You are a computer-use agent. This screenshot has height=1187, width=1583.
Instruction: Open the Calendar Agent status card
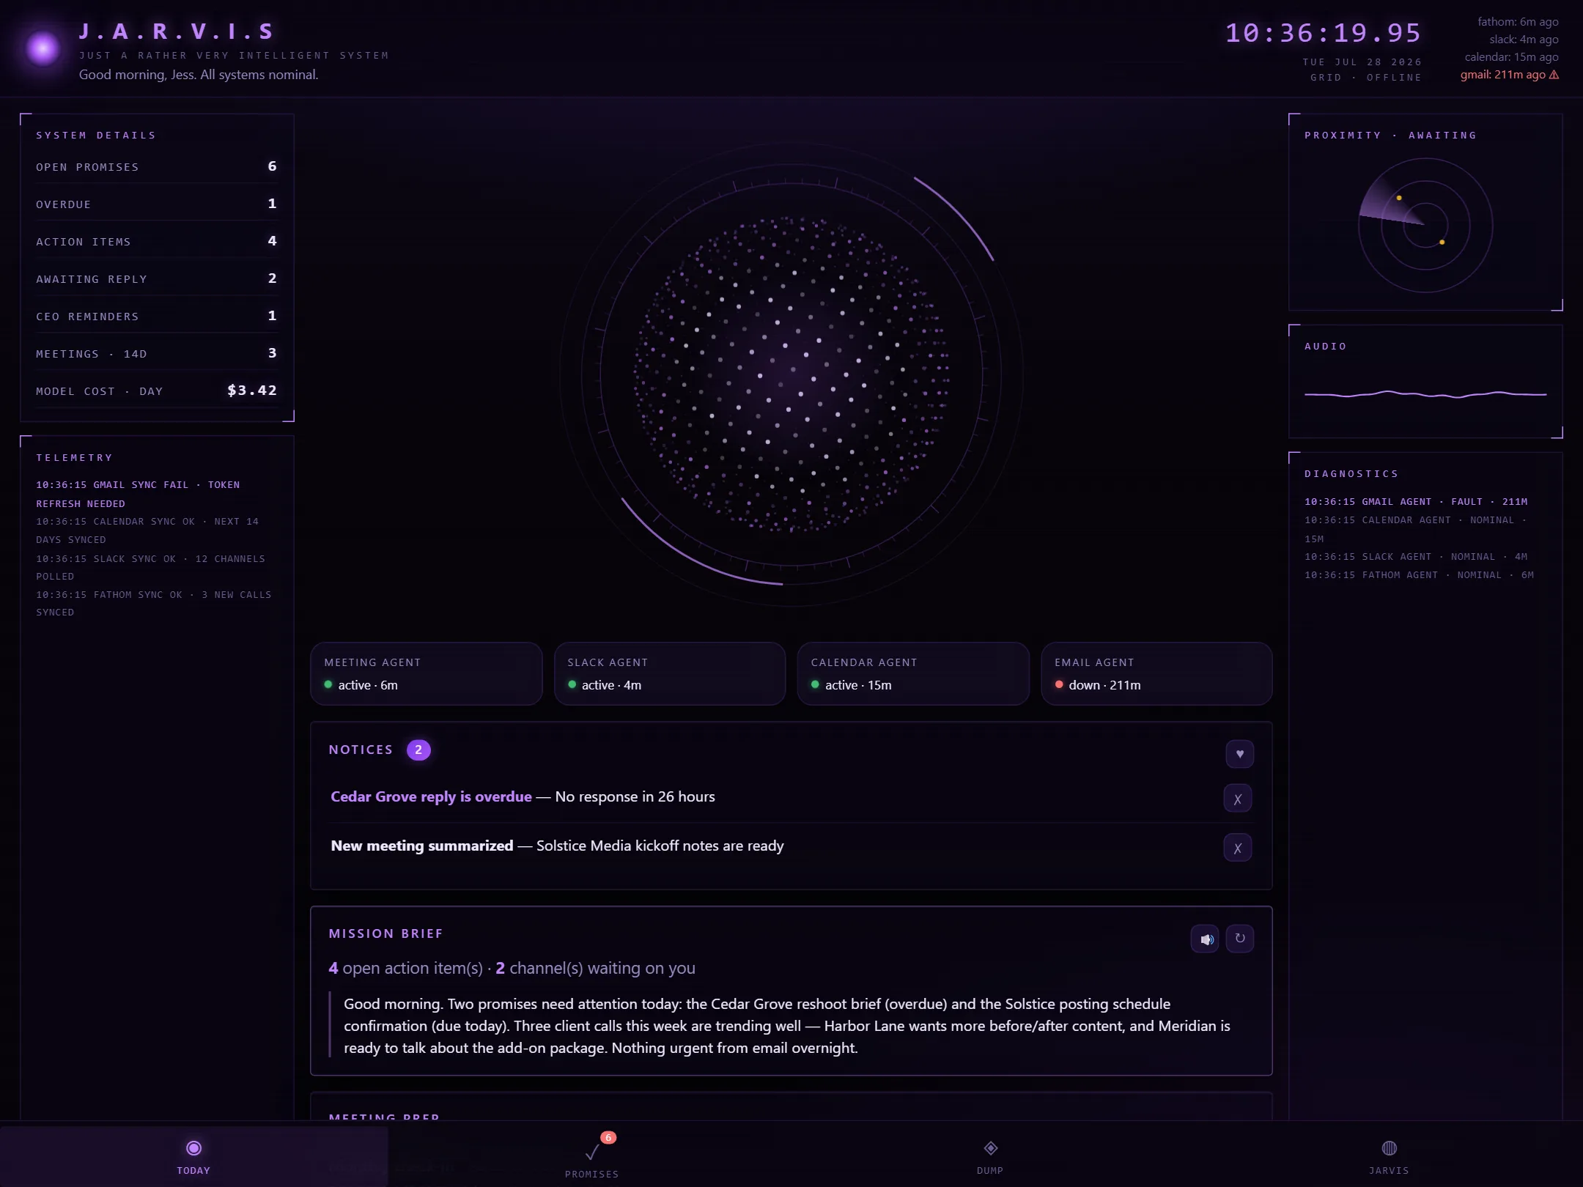(x=913, y=674)
